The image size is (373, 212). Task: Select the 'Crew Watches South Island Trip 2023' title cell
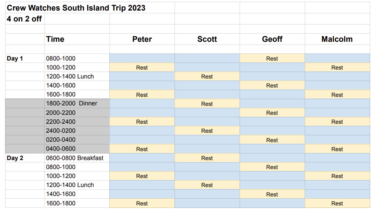76,8
